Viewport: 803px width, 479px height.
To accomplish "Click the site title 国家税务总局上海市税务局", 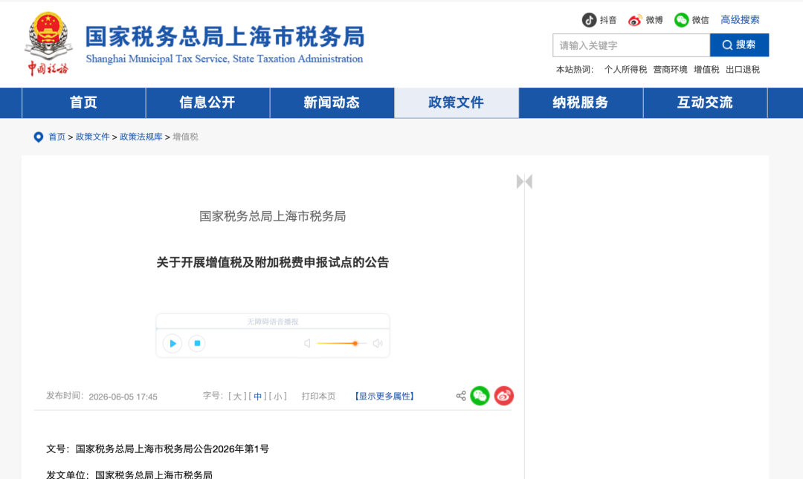I will (225, 37).
